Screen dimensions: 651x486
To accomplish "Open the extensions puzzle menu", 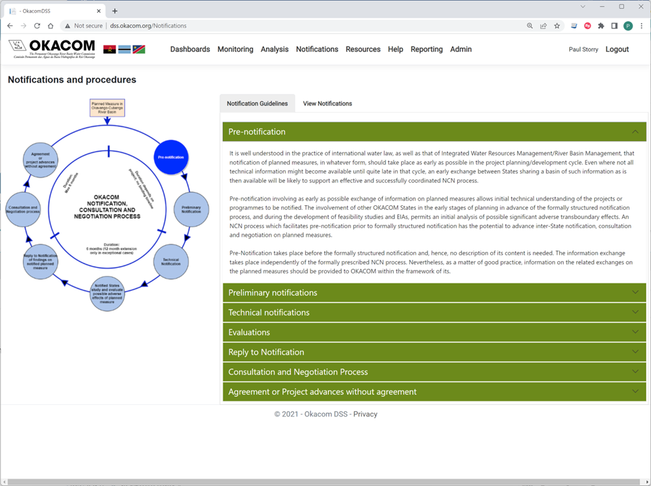I will (x=601, y=26).
